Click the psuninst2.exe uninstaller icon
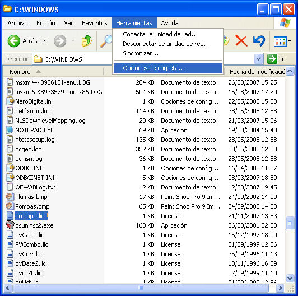Image resolution: width=298 pixels, height=296 pixels. tap(10, 225)
